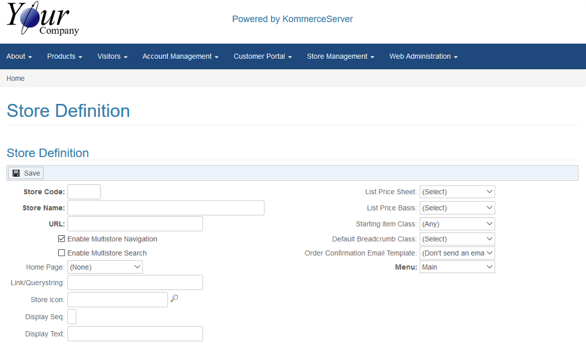The height and width of the screenshot is (351, 586).
Task: Open the Starting Item Class dropdown
Action: (x=457, y=224)
